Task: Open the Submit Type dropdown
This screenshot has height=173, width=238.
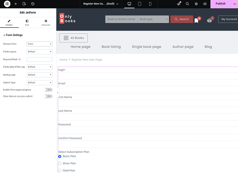Action: click(x=40, y=83)
